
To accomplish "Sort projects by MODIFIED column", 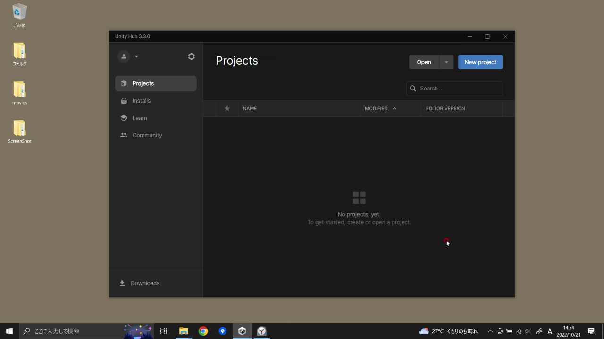I will [x=376, y=108].
